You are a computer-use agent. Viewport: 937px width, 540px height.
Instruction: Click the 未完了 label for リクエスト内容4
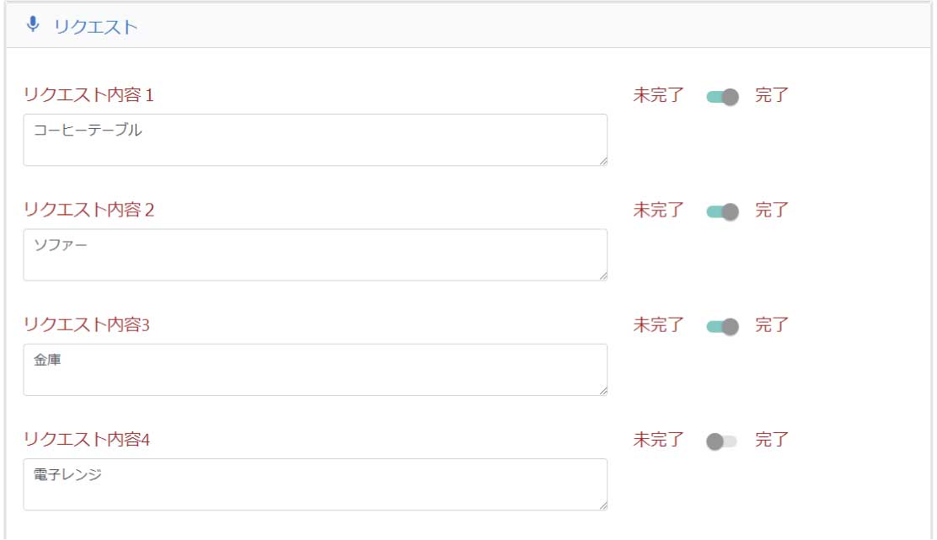tap(658, 440)
